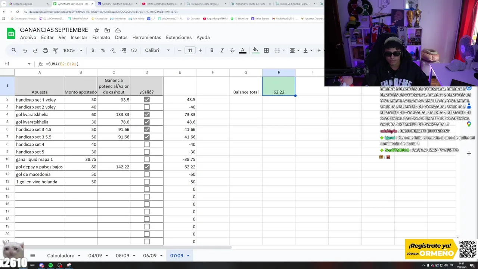Increase font size with plus button
The width and height of the screenshot is (478, 269).
coord(200,50)
